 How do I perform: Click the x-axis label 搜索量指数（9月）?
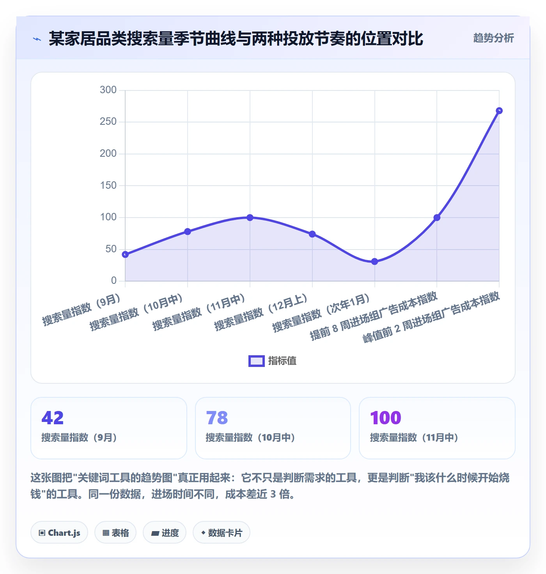pyautogui.click(x=82, y=310)
